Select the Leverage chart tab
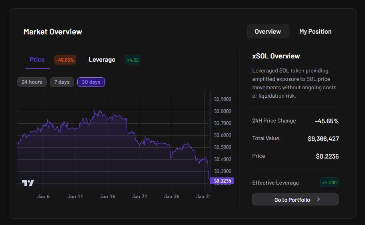 [102, 60]
